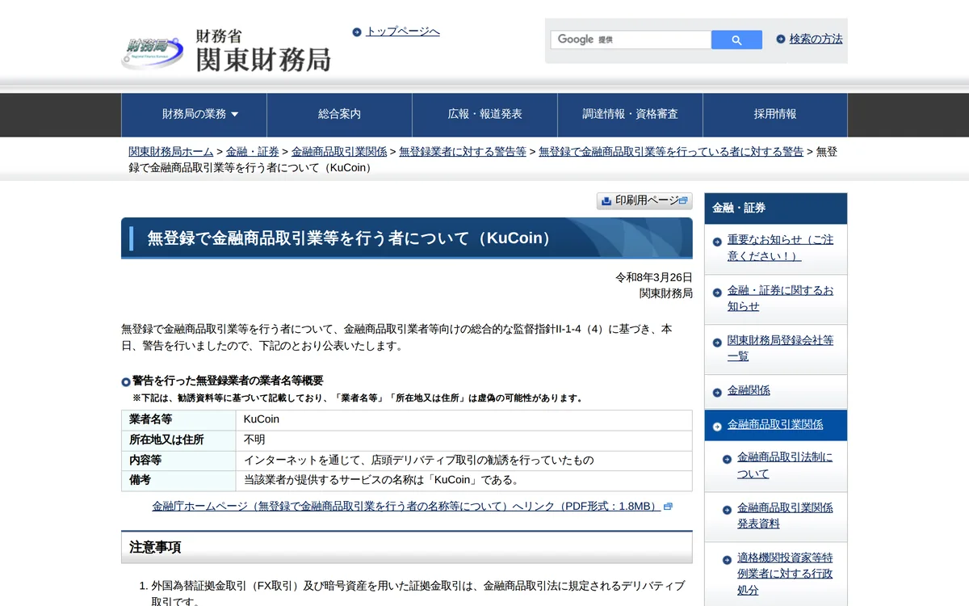Click arrow bullet beside 検索の方法
This screenshot has width=969, height=606.
click(781, 39)
